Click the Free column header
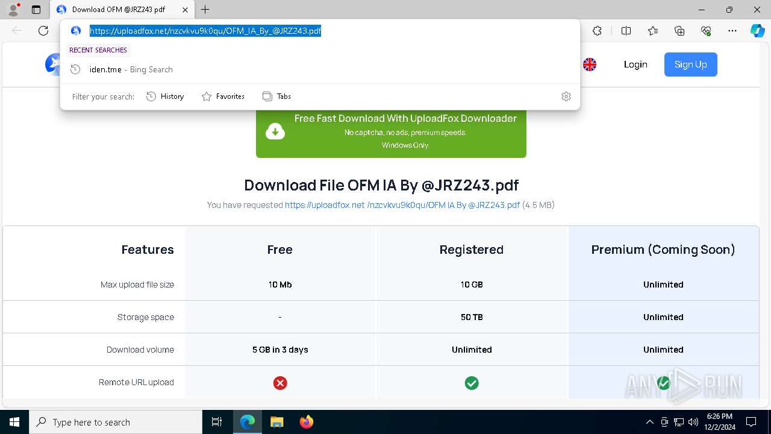 pyautogui.click(x=280, y=250)
